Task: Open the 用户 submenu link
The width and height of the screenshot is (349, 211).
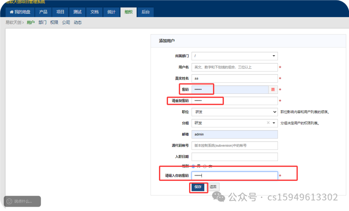Action: (x=31, y=23)
